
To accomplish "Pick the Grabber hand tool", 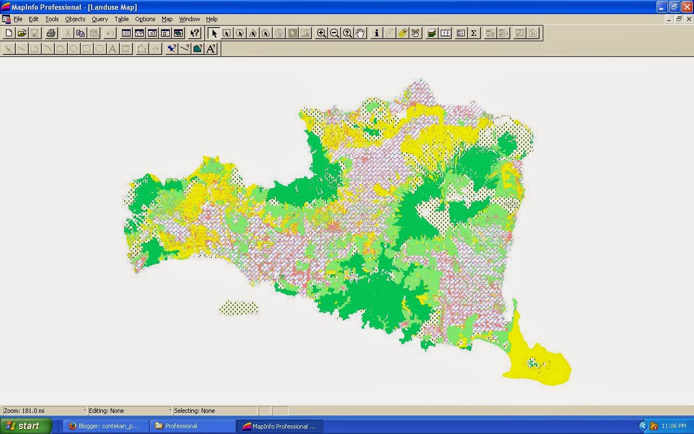I will click(361, 33).
